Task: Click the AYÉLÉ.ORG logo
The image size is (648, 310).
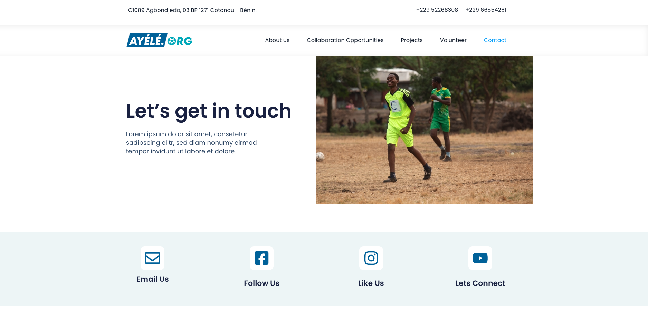Action: click(x=159, y=40)
